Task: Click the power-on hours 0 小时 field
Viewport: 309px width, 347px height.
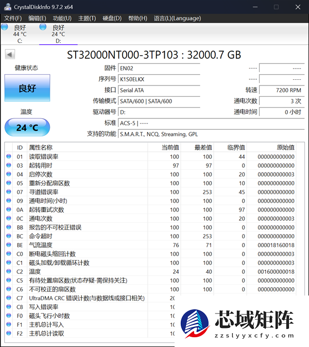Action: [282, 112]
